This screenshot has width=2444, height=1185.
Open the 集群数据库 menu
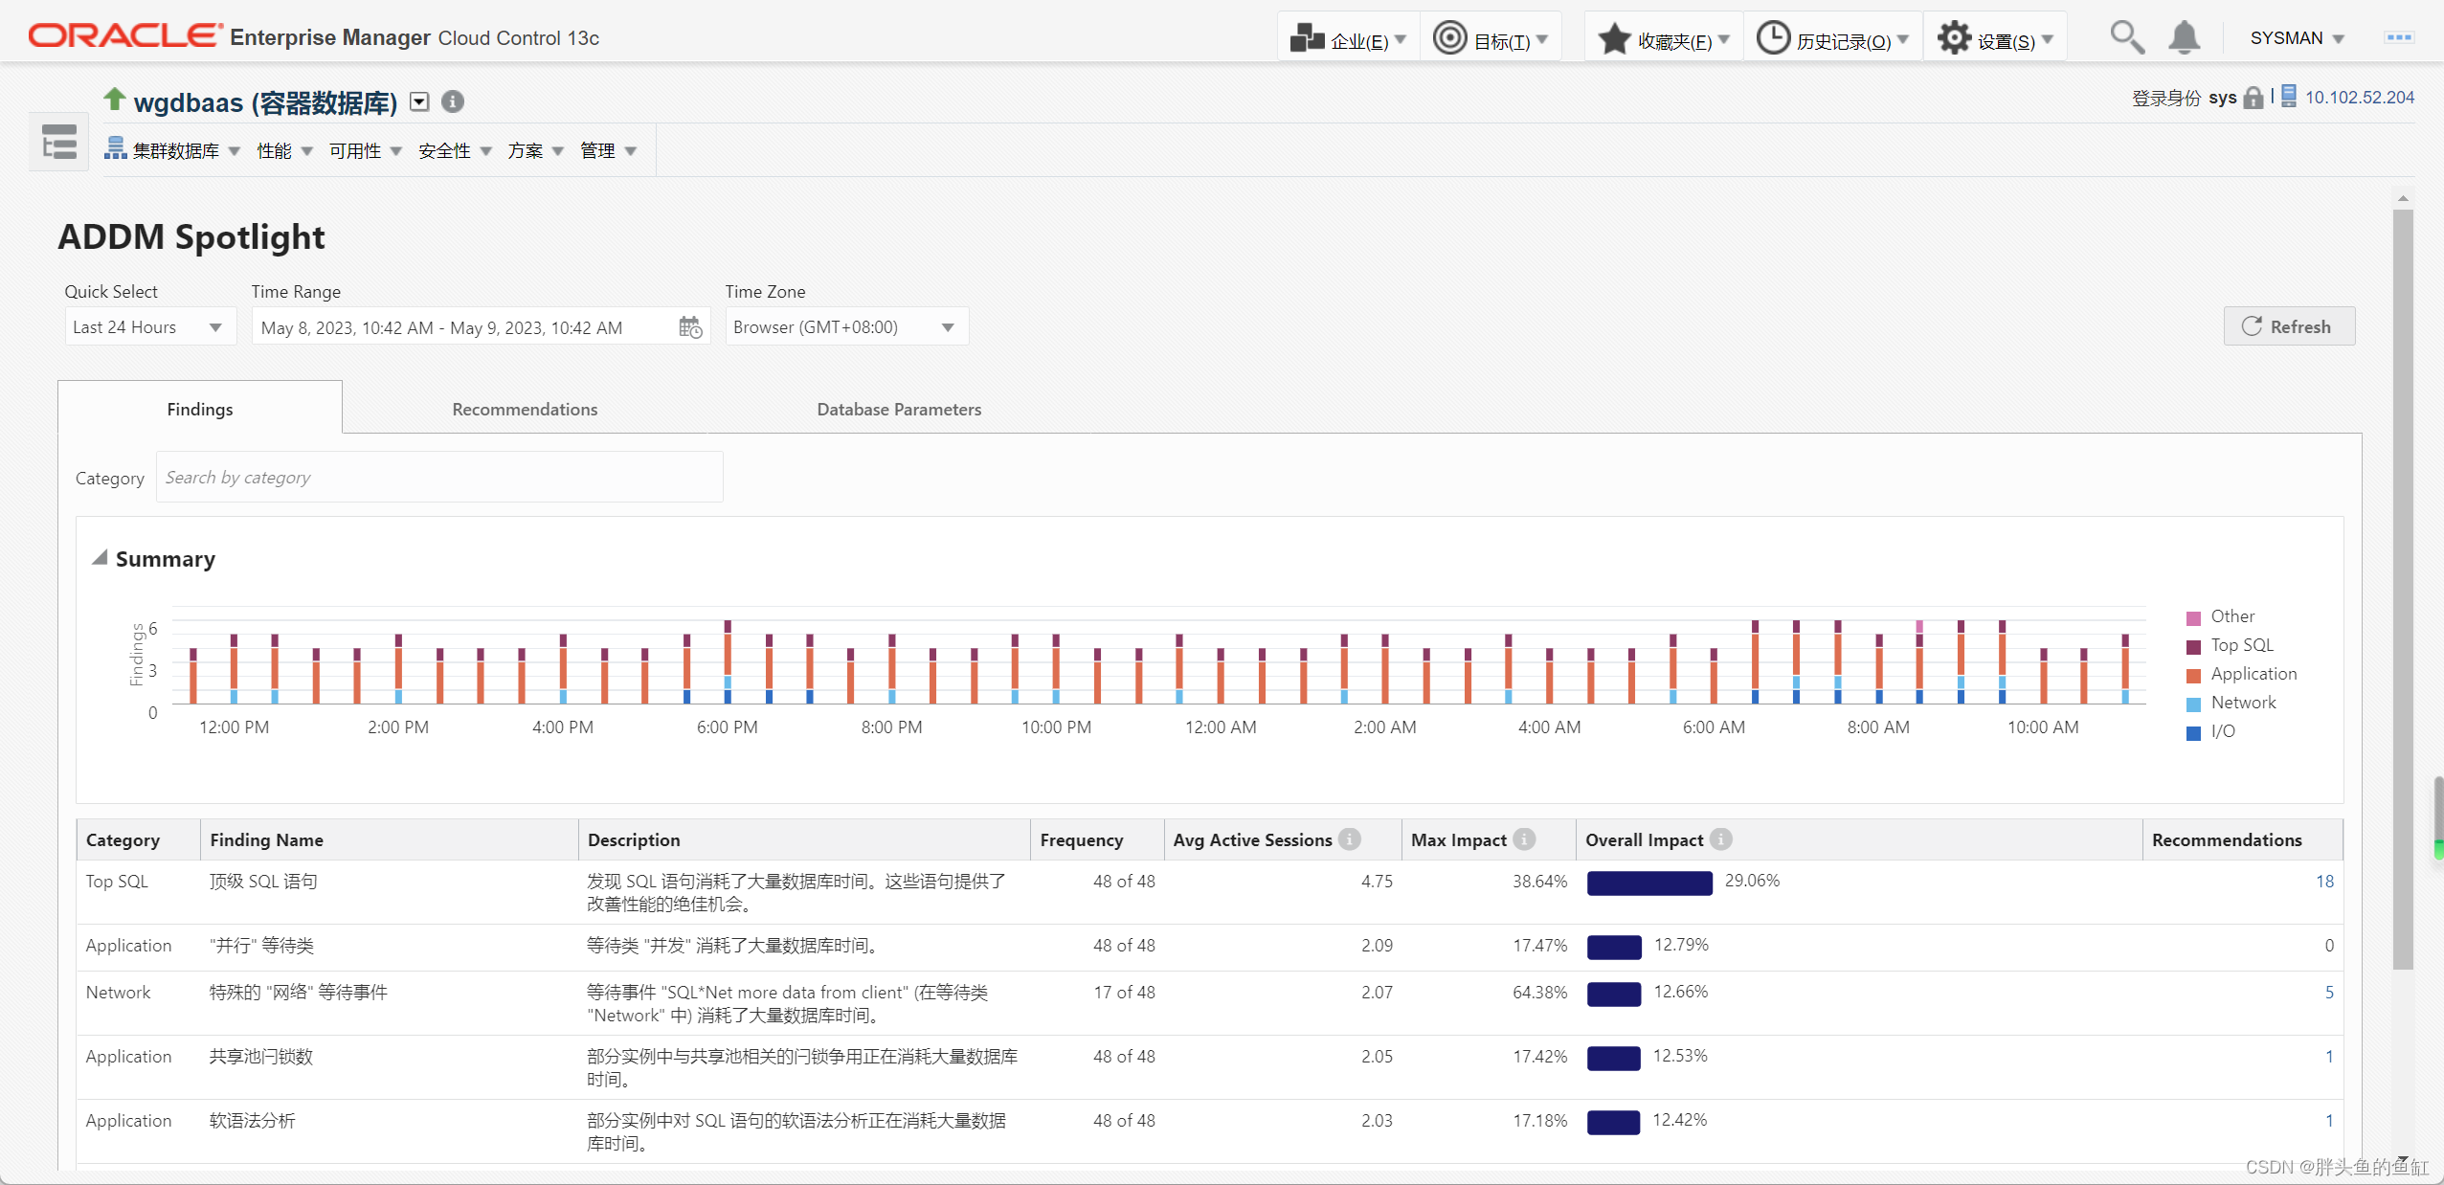(x=172, y=150)
